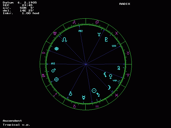Click the MC midheaven label
171x128 pixels.
tap(81, 31)
